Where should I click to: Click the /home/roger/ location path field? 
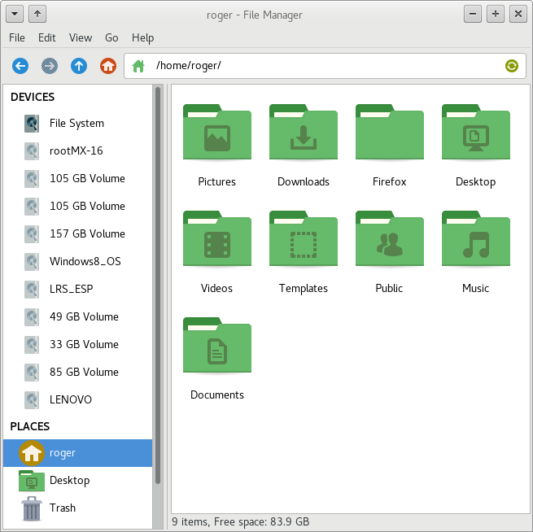(325, 66)
